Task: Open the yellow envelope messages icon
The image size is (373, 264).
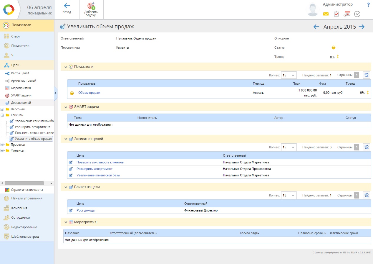Action: pos(326,14)
